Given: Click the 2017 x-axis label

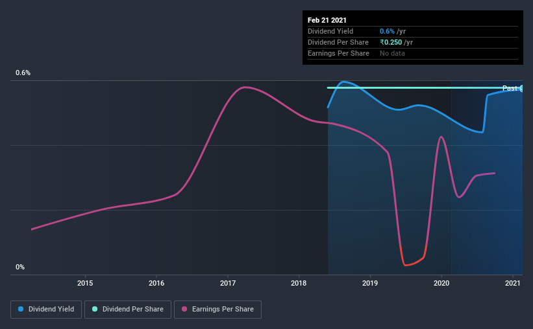Looking at the screenshot, I should point(228,283).
